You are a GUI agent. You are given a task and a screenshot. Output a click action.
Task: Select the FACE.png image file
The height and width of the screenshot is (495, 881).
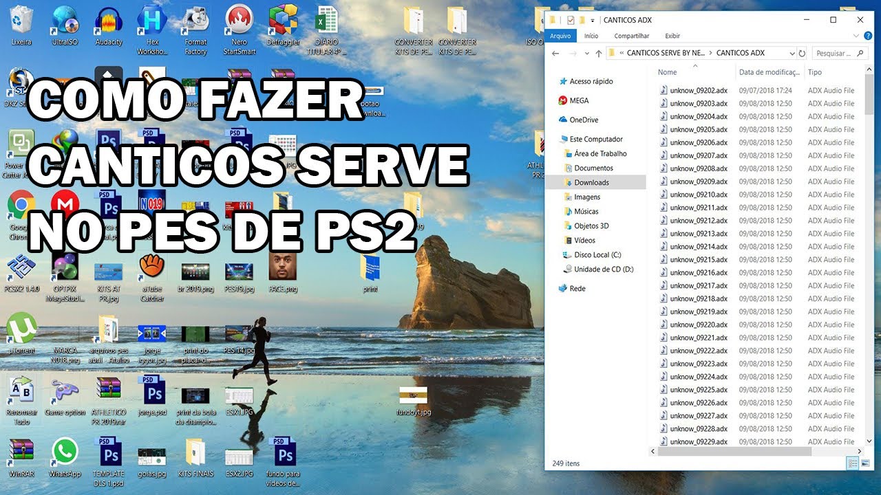[282, 274]
